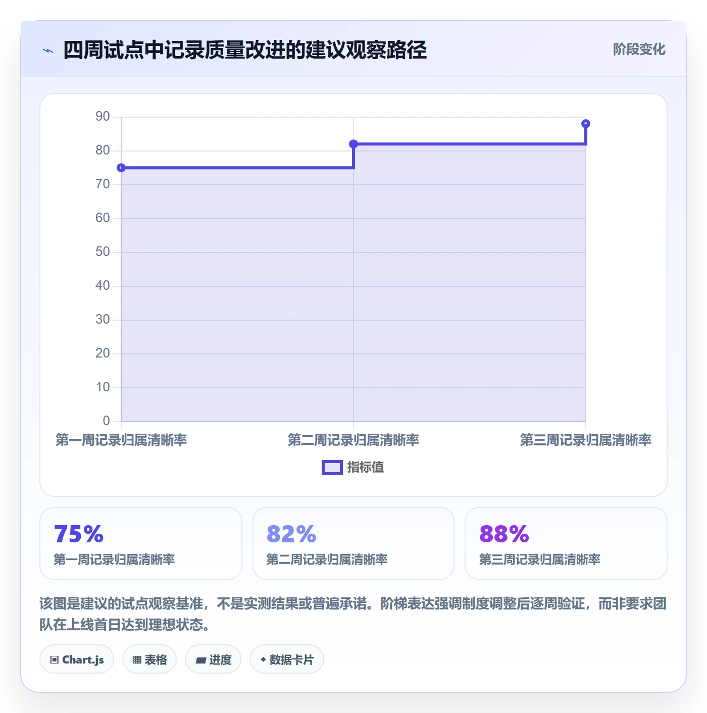
Task: Click the 表格 tag chip
Action: (149, 659)
